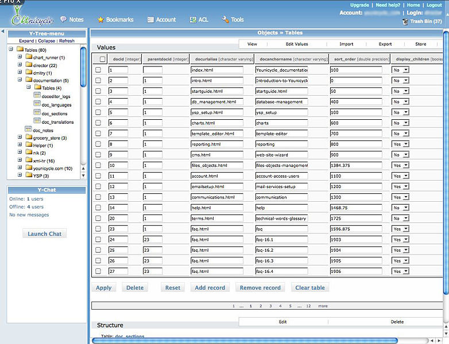Expand the grocery_store folder in tree
Viewport: 449px width, 344px height.
20,138
